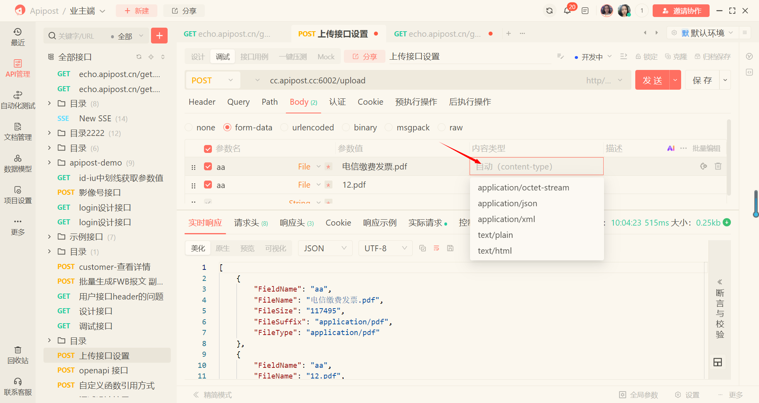Click the 邀请协作 invite button
Screen dimensions: 759x403
[x=681, y=11]
